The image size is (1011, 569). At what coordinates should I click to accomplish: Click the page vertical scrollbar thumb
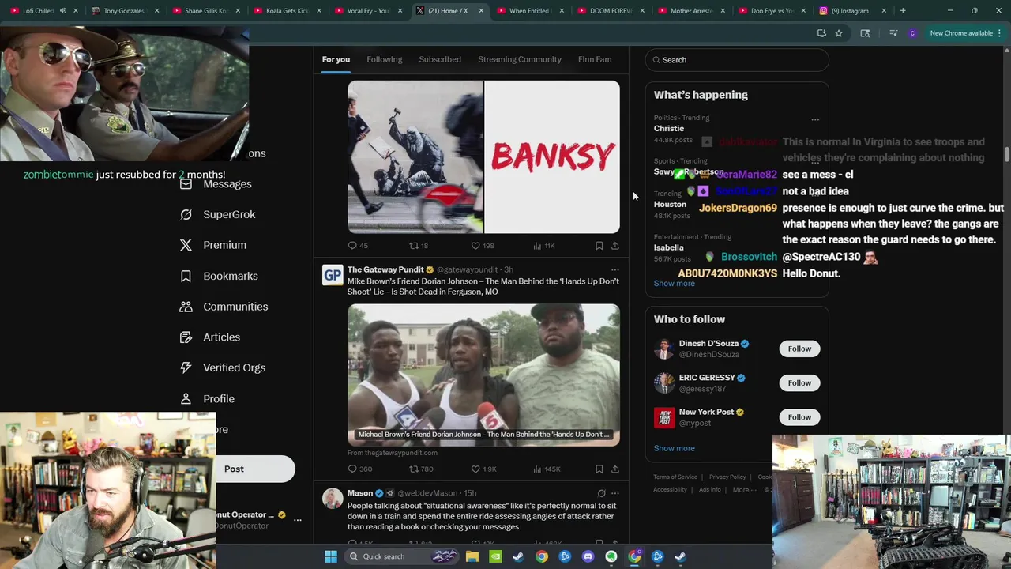(1006, 154)
